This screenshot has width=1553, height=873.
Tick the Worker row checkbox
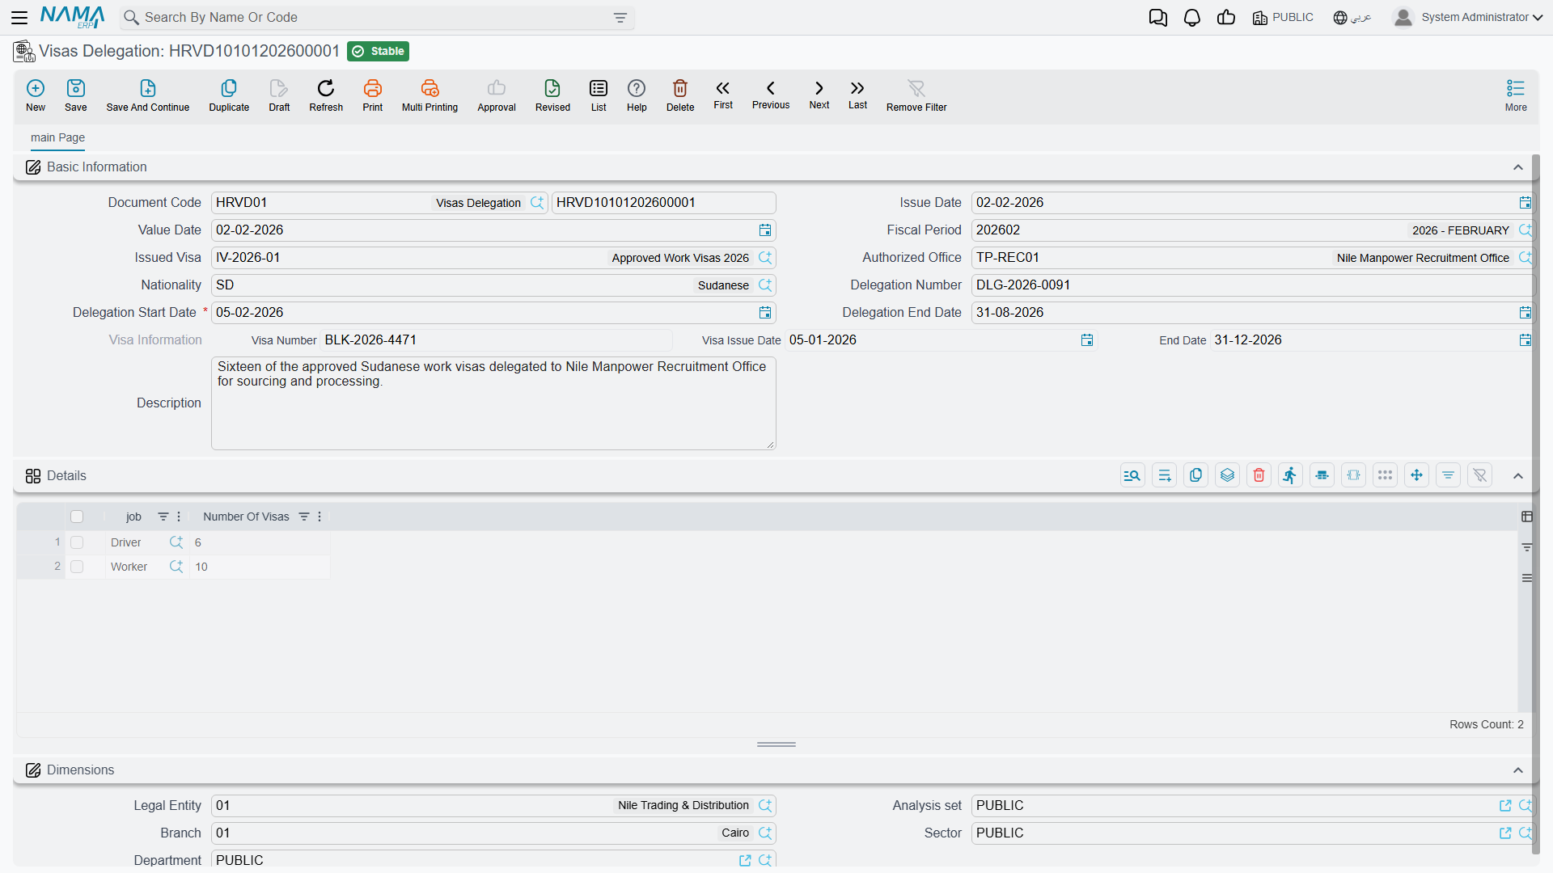click(77, 567)
